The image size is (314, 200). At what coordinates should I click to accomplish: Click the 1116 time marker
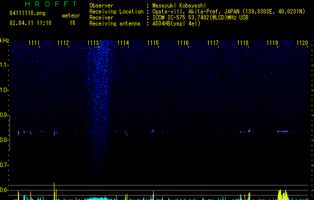coord(183,43)
